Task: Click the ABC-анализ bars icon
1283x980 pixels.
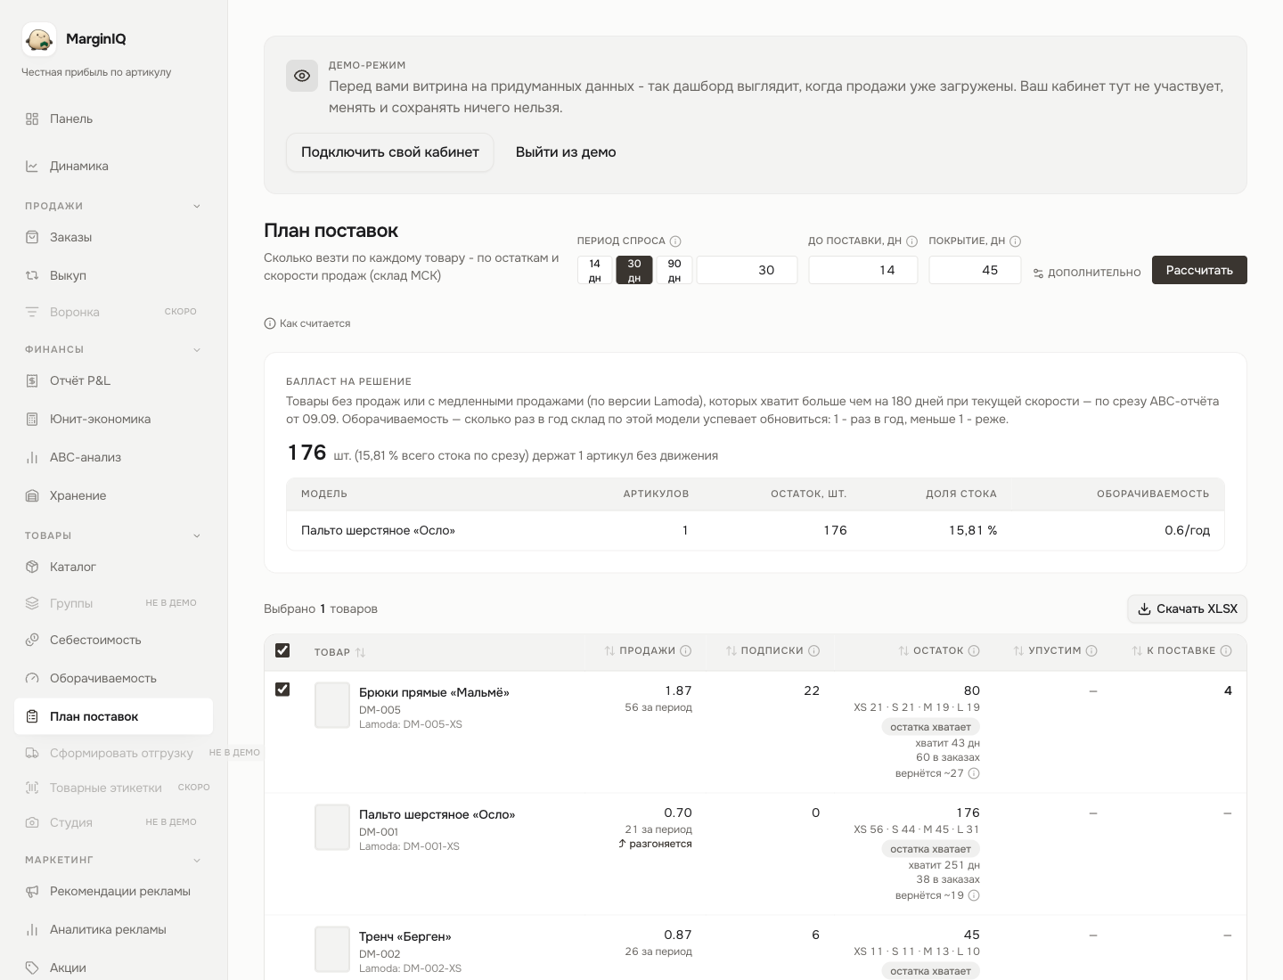Action: point(32,458)
